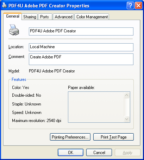Switch to the Sharing tab
This screenshot has height=160, width=144.
(x=30, y=17)
